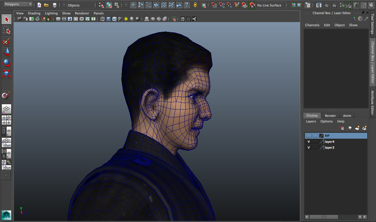The width and height of the screenshot is (376, 222).
Task: Switch to single perspective view layout
Action: pos(6,109)
